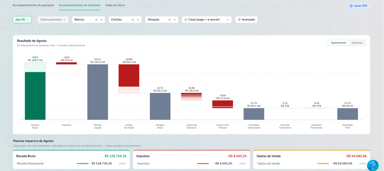Switch to the Especiais view toggle
Viewport: 384px width, 171px height.
click(x=357, y=43)
